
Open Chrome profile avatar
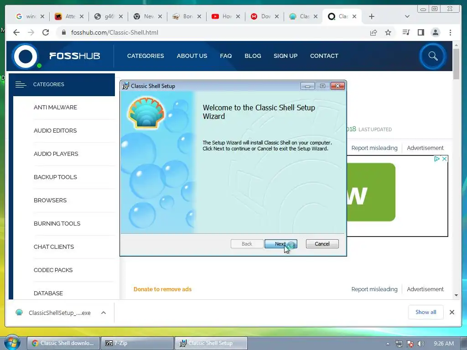coord(436,32)
